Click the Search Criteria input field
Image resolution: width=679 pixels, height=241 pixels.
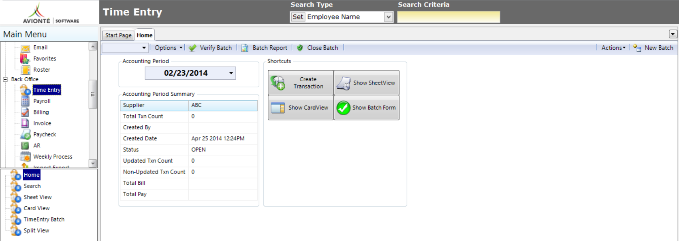pos(448,17)
